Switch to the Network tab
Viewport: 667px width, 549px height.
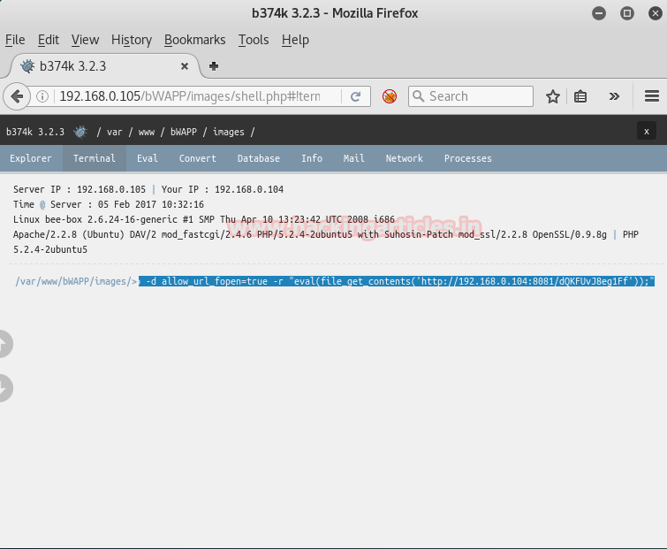point(404,158)
